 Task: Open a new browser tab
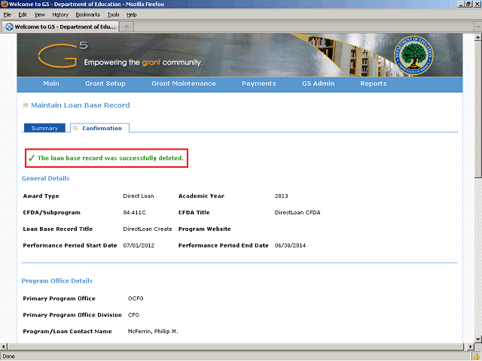(127, 27)
